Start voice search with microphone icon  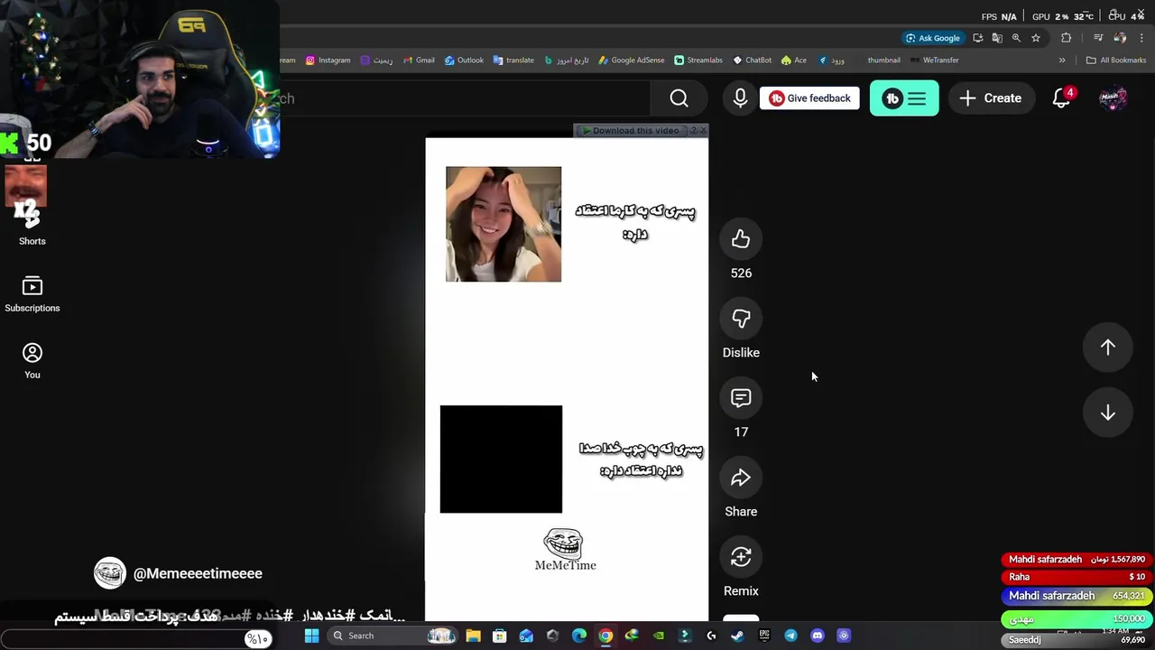(x=740, y=98)
